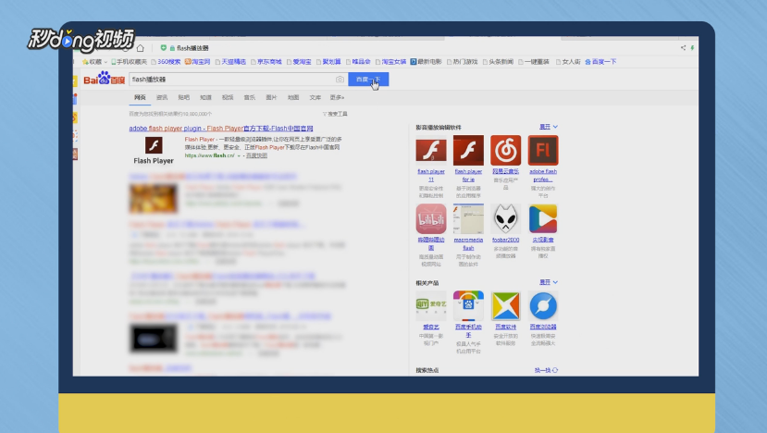Screen dimensions: 767x433
Task: Click the blue 百度一下 search button
Action: 368,80
